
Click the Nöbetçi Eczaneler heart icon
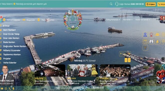(x=1, y=50)
